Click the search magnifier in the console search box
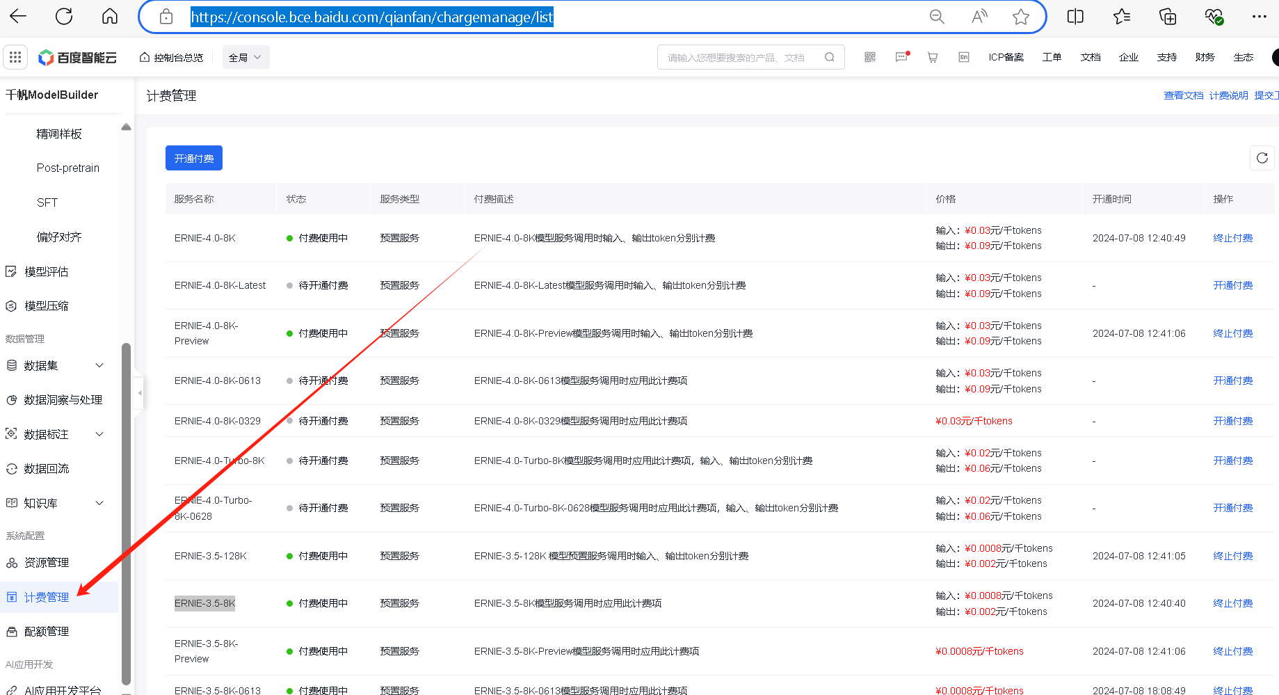 830,57
